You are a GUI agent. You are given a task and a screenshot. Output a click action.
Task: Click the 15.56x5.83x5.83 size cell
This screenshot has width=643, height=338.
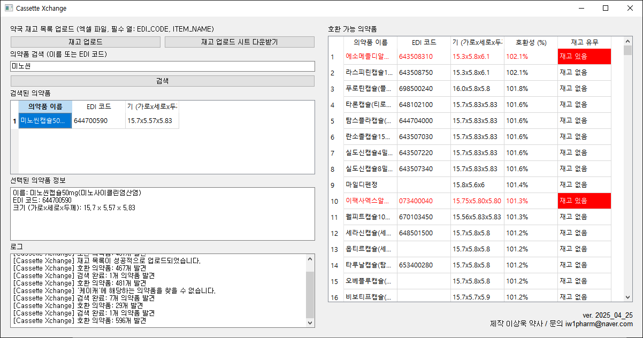pyautogui.click(x=477, y=217)
